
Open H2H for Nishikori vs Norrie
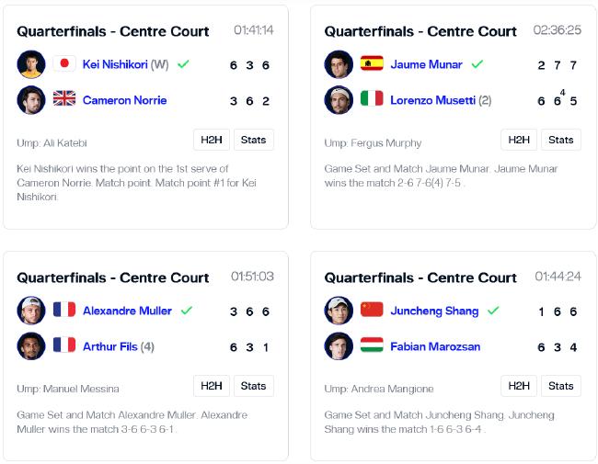[212, 140]
